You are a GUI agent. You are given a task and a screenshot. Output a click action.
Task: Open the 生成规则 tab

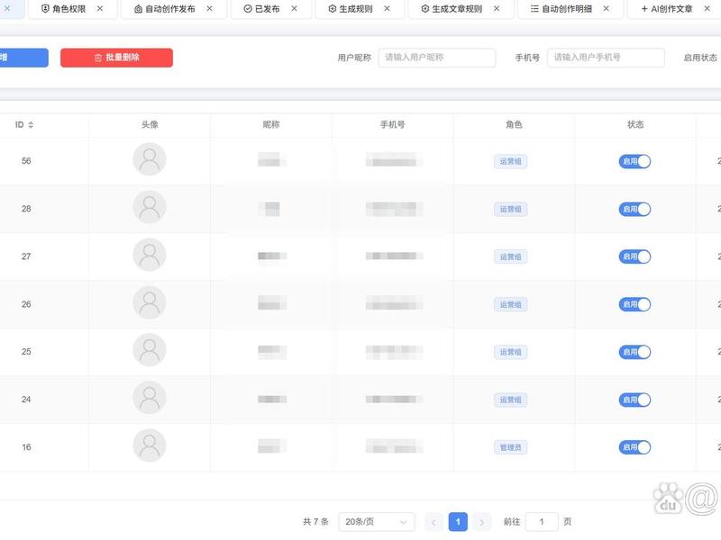(x=360, y=9)
